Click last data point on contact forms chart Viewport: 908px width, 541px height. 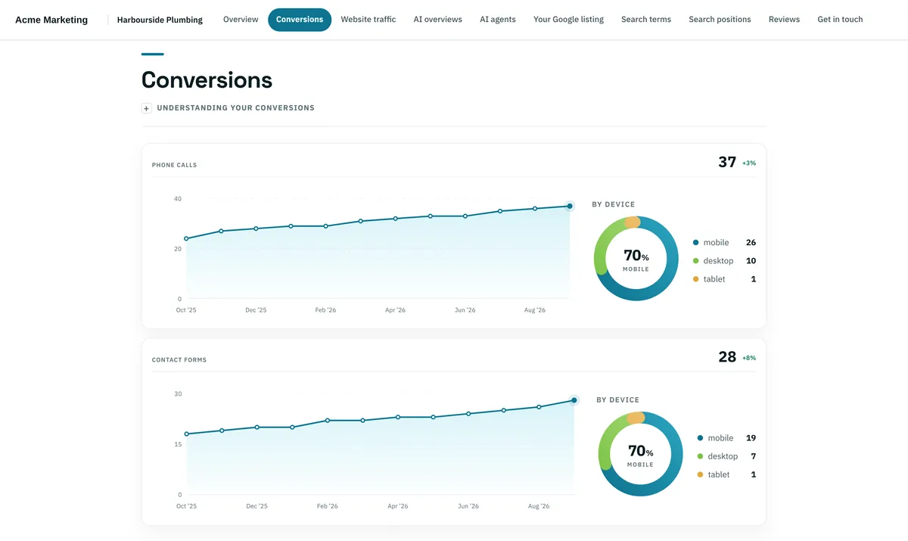(574, 400)
